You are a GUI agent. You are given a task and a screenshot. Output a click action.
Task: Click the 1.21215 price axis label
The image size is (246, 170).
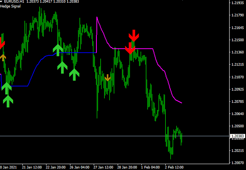point(238,64)
